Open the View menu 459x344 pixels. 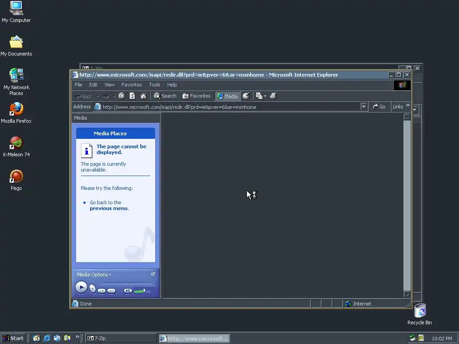109,85
